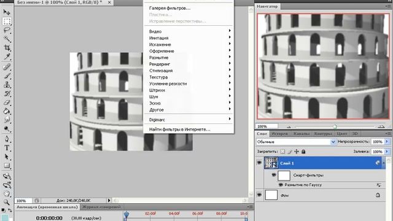This screenshot has height=221, width=393.
Task: Select the Path Selection tool
Action: (7, 157)
